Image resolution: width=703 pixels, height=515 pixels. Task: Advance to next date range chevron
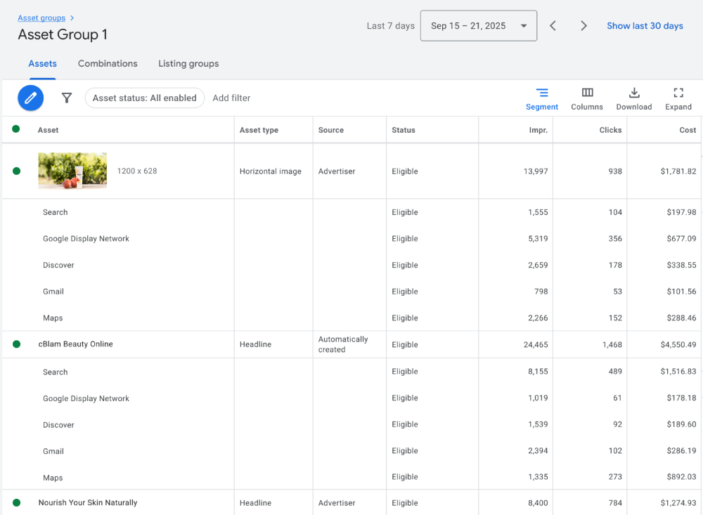(x=583, y=25)
